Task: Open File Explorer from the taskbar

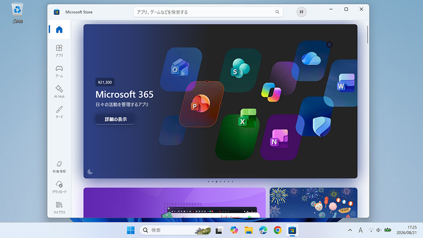Action: coord(249,230)
